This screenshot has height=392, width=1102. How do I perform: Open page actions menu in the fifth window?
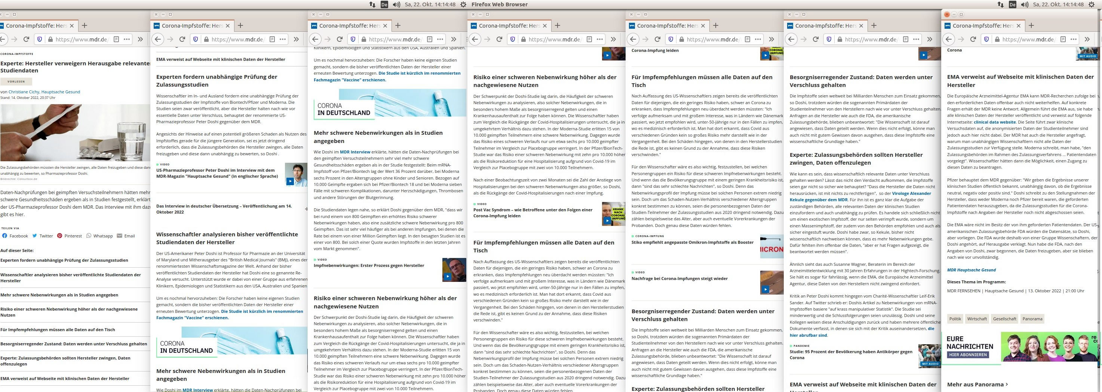coord(758,39)
